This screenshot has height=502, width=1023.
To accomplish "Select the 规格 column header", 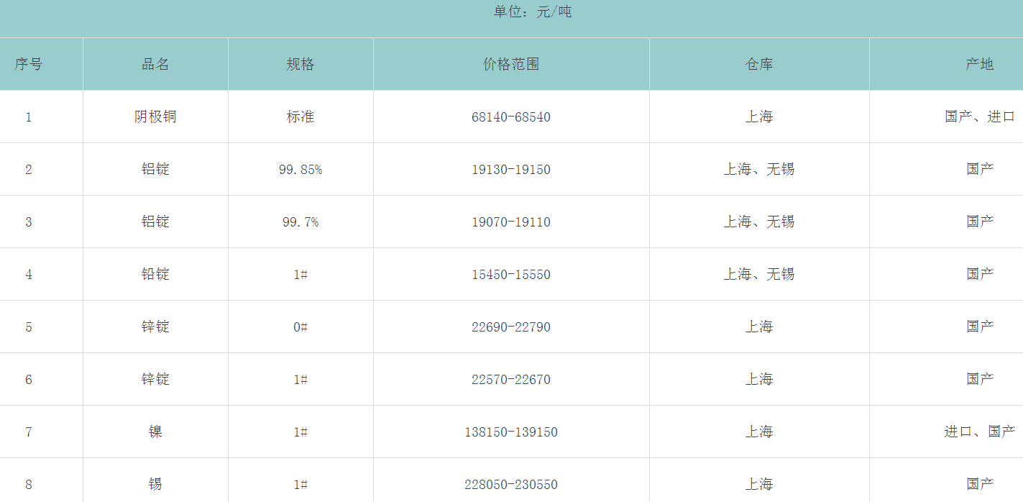I will (301, 64).
